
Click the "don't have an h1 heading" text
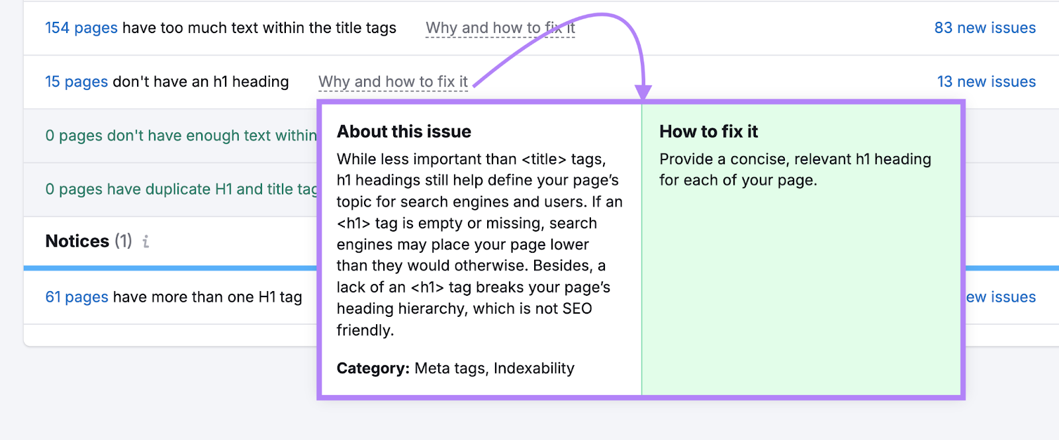201,82
